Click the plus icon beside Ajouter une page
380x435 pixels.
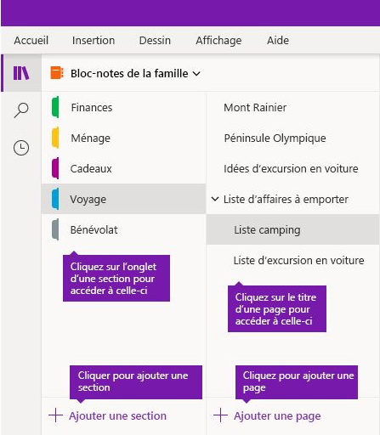(x=220, y=415)
